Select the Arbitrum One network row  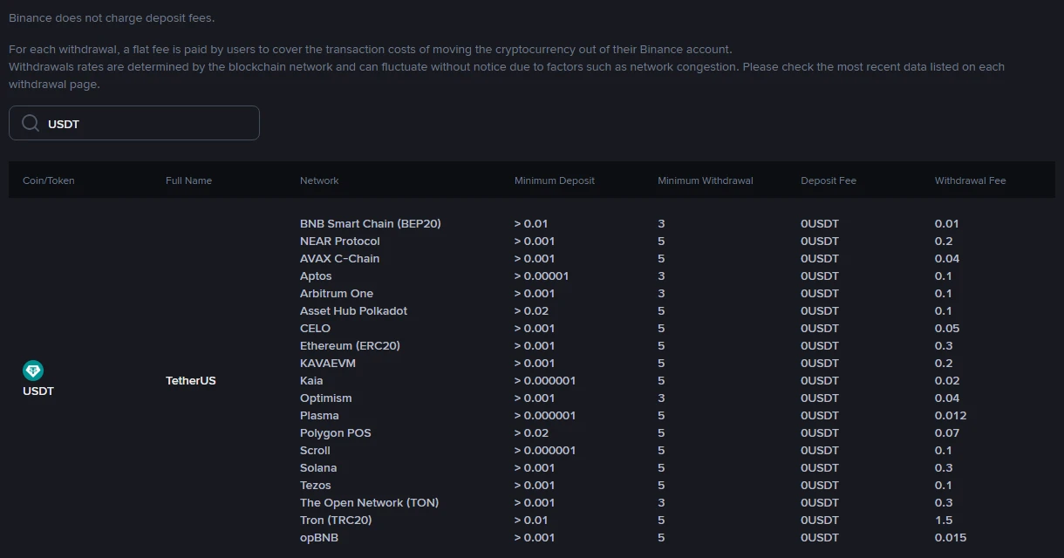(337, 293)
